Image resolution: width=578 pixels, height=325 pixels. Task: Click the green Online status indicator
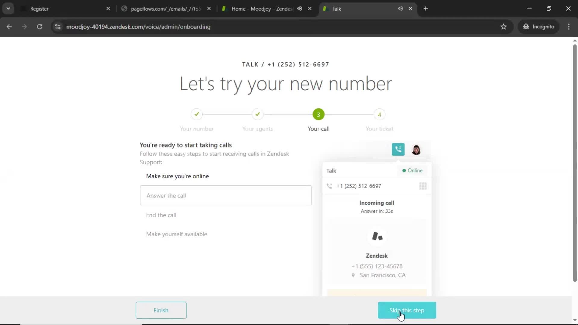coord(412,170)
